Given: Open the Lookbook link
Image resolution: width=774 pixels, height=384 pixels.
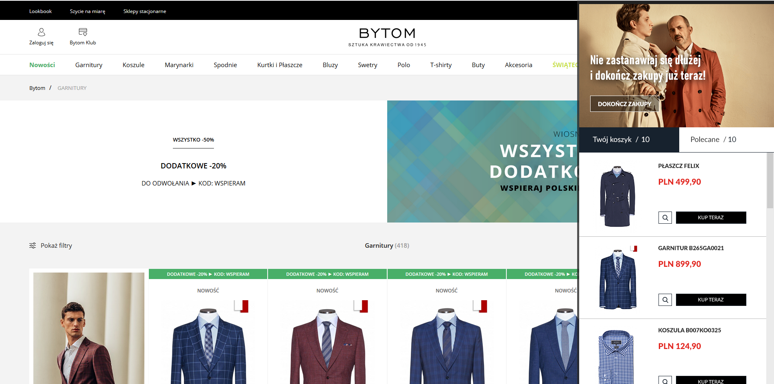Looking at the screenshot, I should (40, 11).
